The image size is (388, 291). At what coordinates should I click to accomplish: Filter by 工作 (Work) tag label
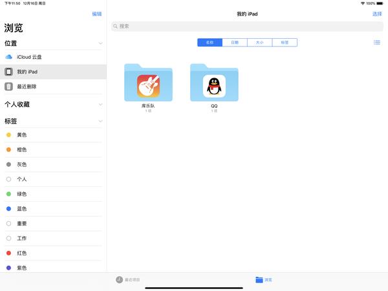22,238
